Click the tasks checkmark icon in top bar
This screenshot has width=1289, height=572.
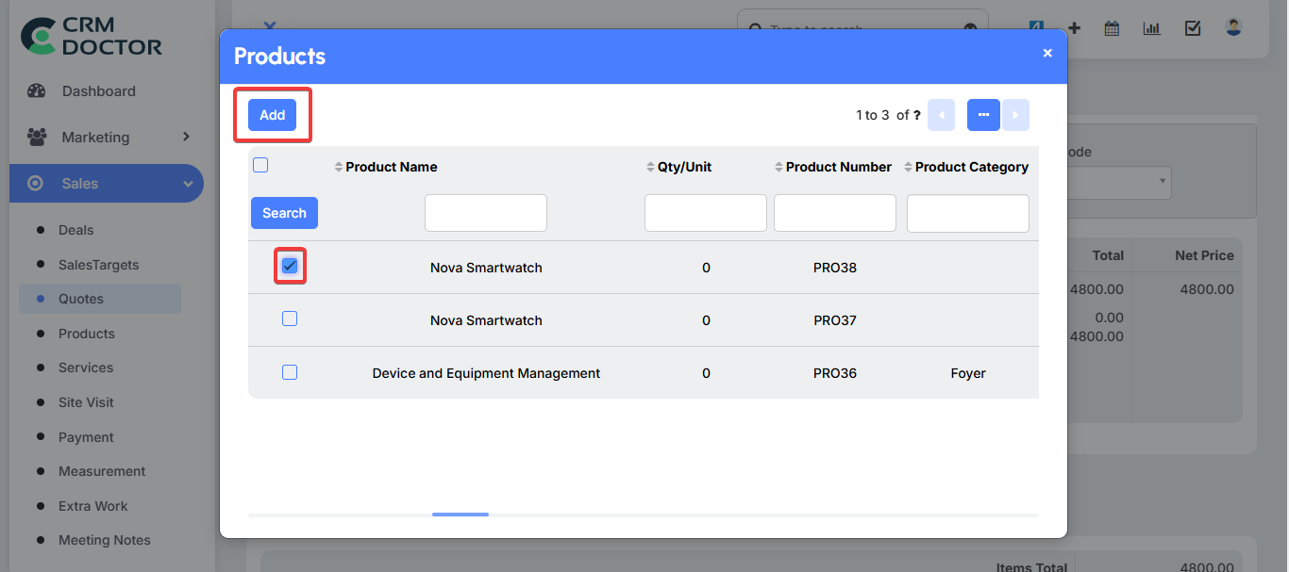click(1192, 28)
